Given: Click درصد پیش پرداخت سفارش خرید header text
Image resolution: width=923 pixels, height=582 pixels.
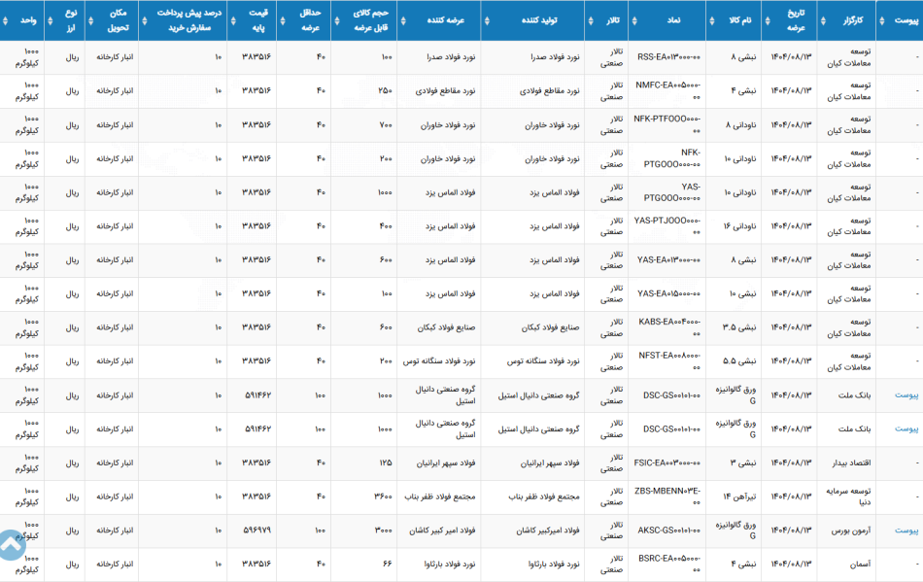Looking at the screenshot, I should pyautogui.click(x=188, y=20).
